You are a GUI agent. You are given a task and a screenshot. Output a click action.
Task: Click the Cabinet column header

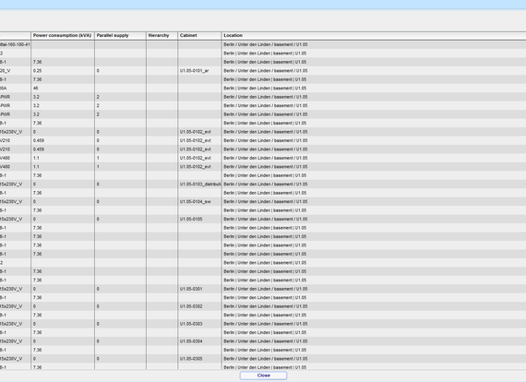point(199,36)
